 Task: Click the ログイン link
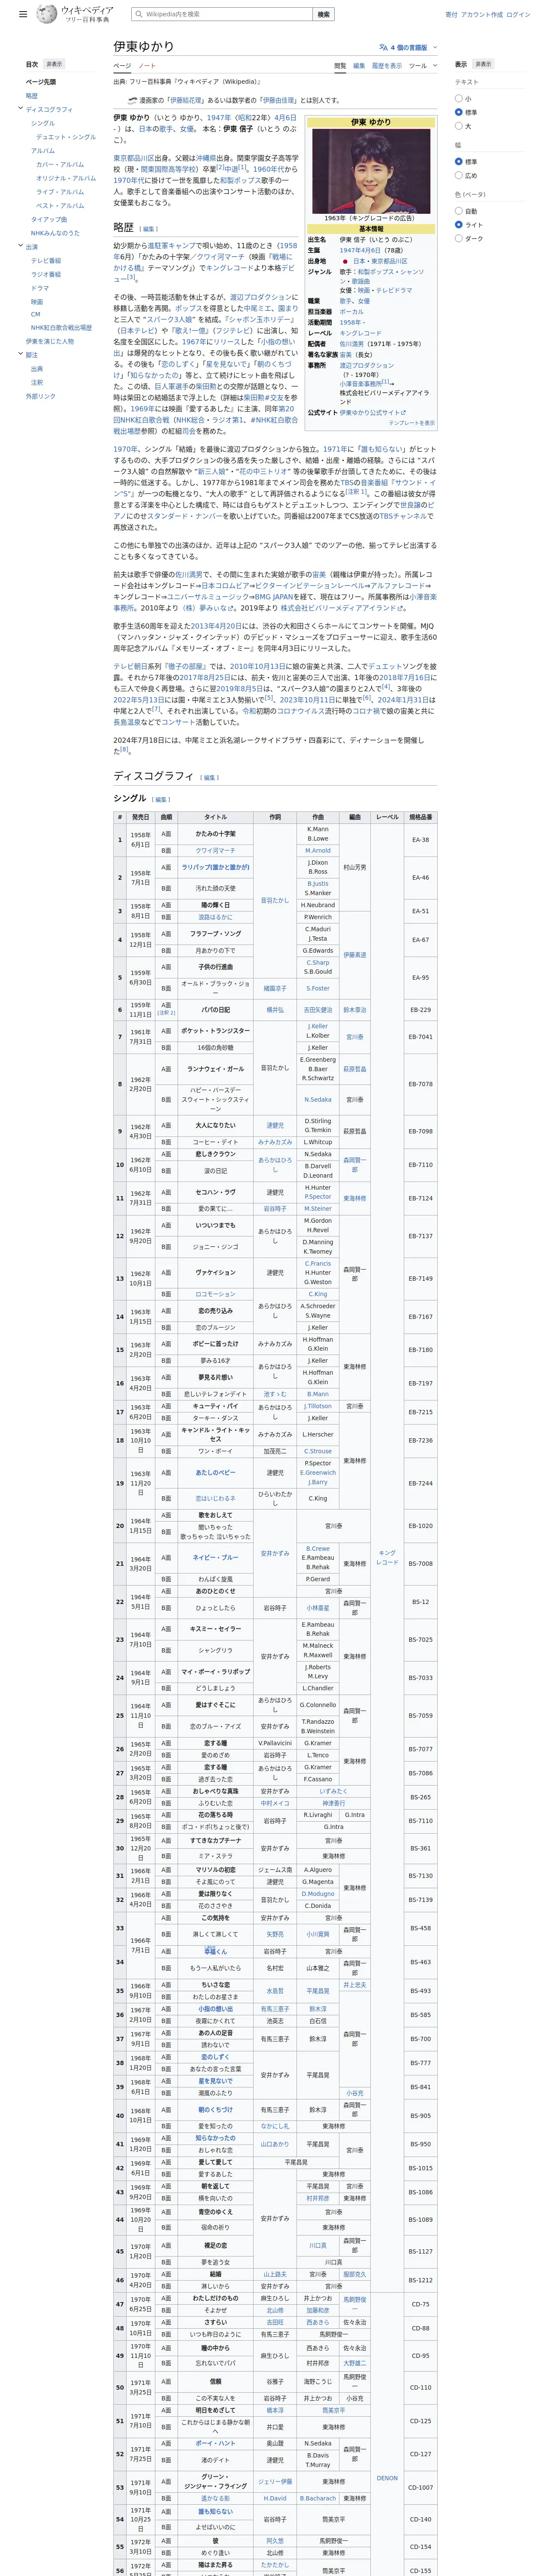(518, 14)
